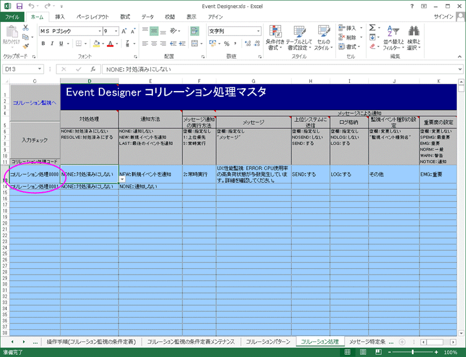
Task: Save the workbook with the floppy icon
Action: tap(19, 6)
